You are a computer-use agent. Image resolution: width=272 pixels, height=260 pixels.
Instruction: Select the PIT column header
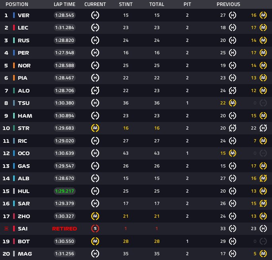click(x=187, y=4)
